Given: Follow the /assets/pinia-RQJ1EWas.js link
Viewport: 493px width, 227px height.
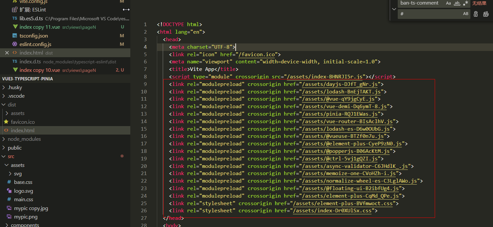Looking at the screenshot, I should [340, 114].
